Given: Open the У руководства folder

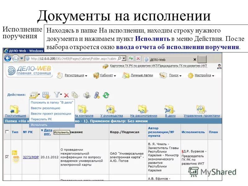Looking at the screenshot, I should click(112, 116).
